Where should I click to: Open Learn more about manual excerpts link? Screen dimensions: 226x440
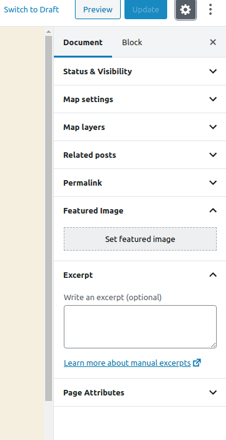(x=127, y=363)
